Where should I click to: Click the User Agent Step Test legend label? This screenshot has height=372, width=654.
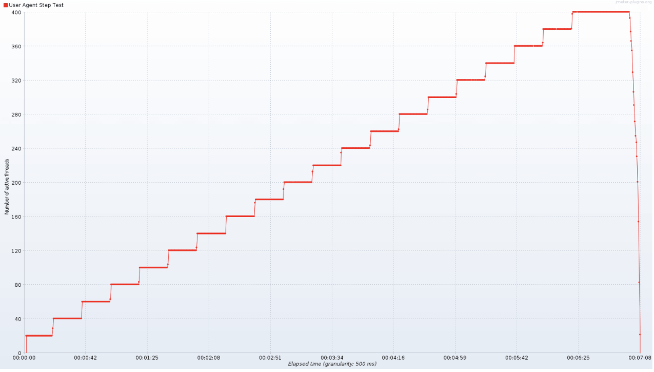pos(36,5)
